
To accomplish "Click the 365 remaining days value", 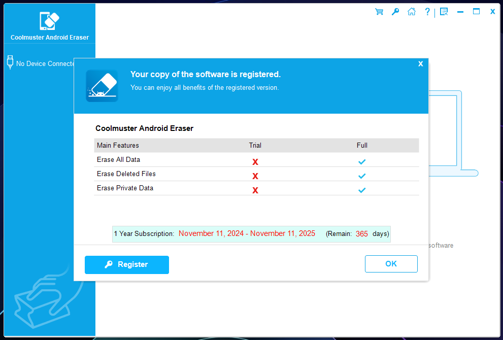I will coord(362,234).
